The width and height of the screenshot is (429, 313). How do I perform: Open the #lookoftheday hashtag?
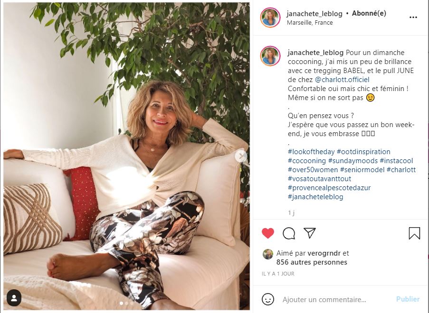tap(311, 152)
